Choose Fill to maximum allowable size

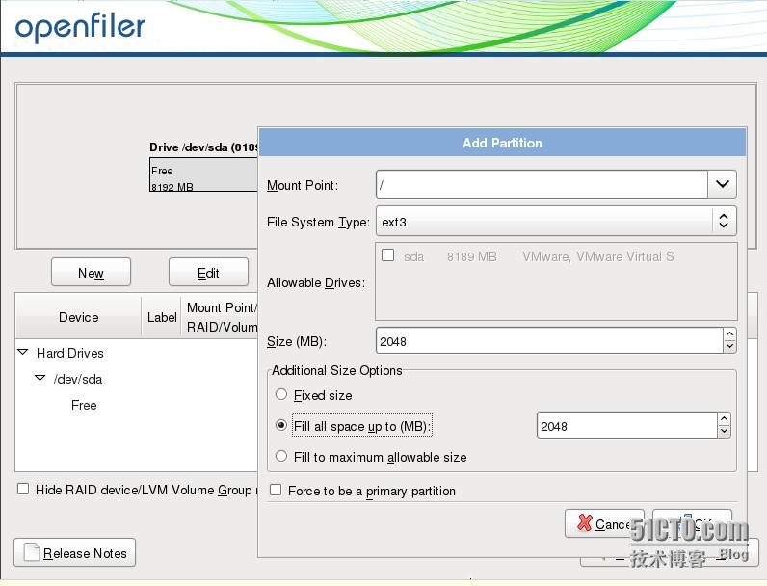[x=281, y=457]
